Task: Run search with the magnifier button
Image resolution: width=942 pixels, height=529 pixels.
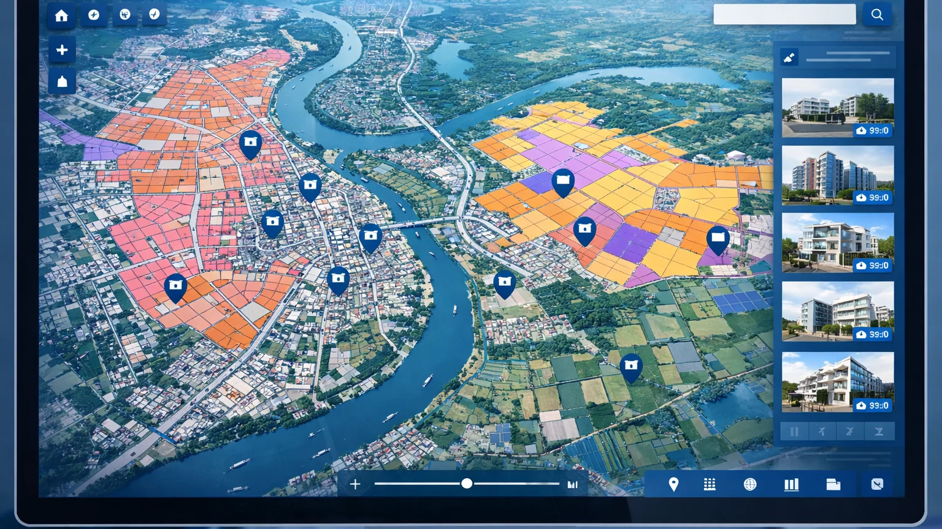Action: click(877, 14)
